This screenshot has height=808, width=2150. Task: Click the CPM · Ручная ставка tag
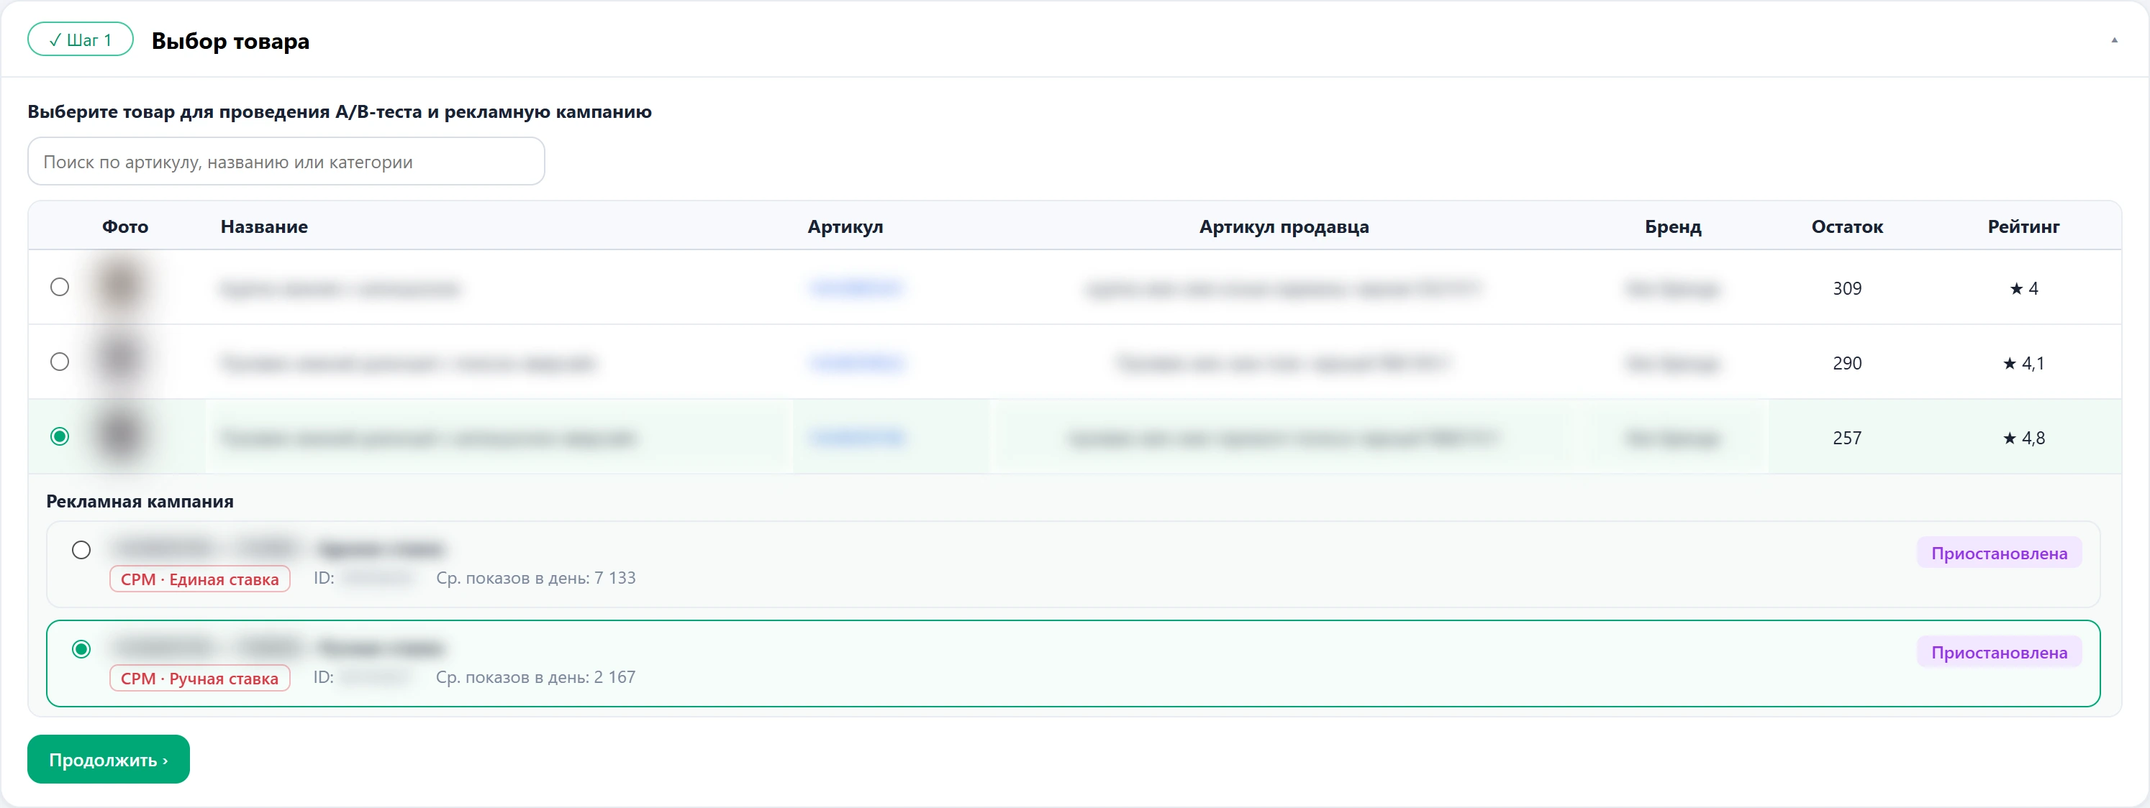199,679
